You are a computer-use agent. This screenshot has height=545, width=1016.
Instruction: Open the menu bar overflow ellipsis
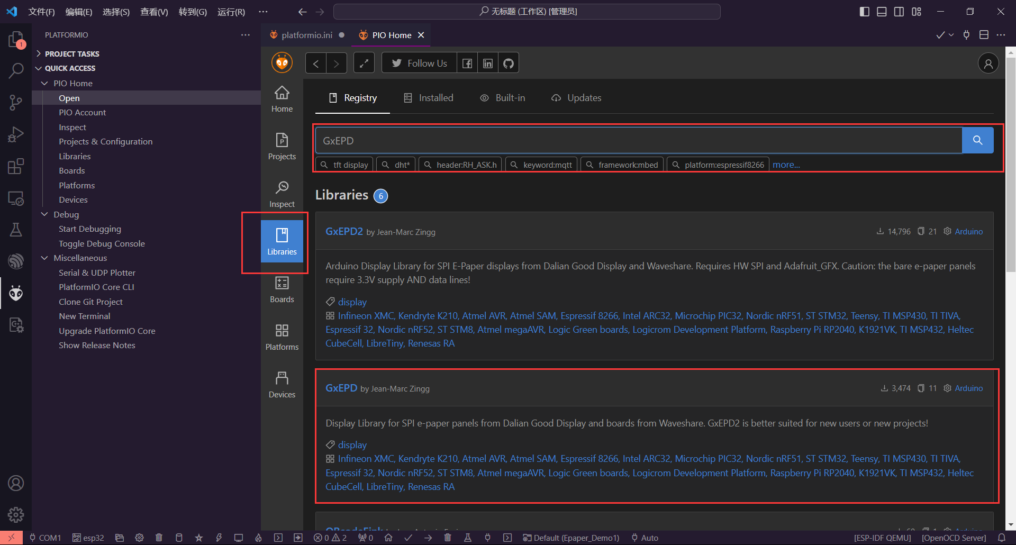tap(263, 12)
